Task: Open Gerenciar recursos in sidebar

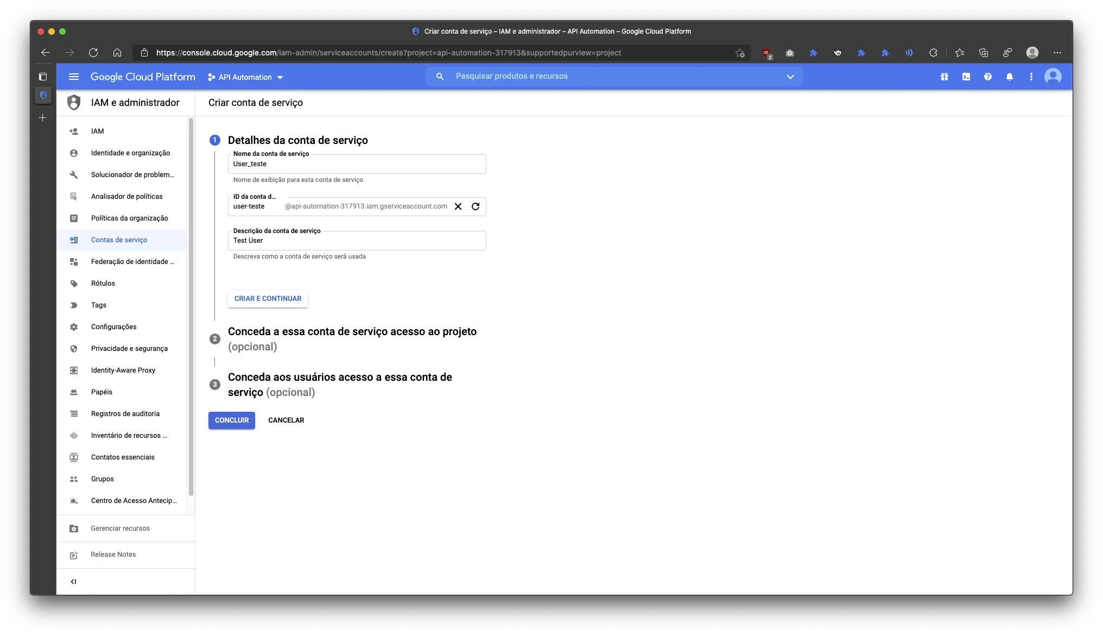Action: (125, 529)
